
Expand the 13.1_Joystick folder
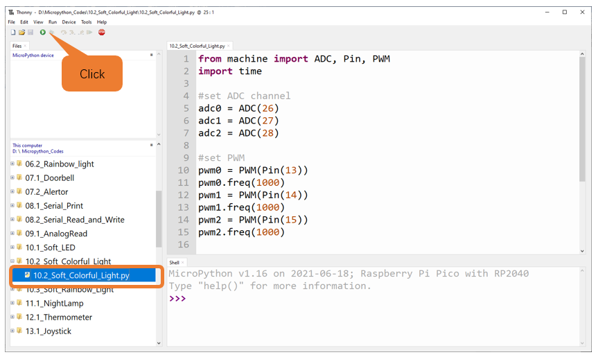pyautogui.click(x=12, y=331)
